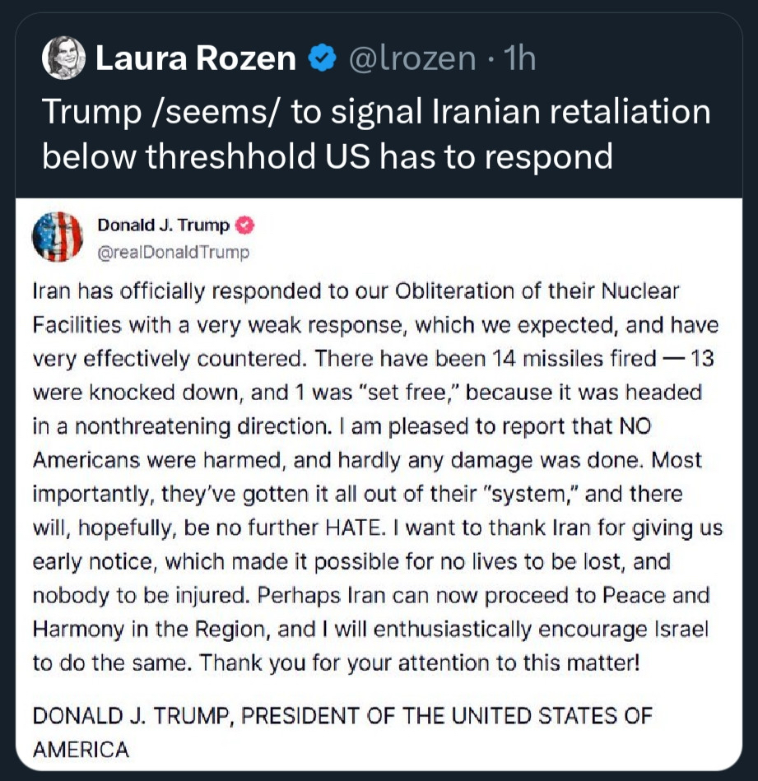Visit the @lrozen handle
This screenshot has height=781, width=758.
tap(413, 58)
